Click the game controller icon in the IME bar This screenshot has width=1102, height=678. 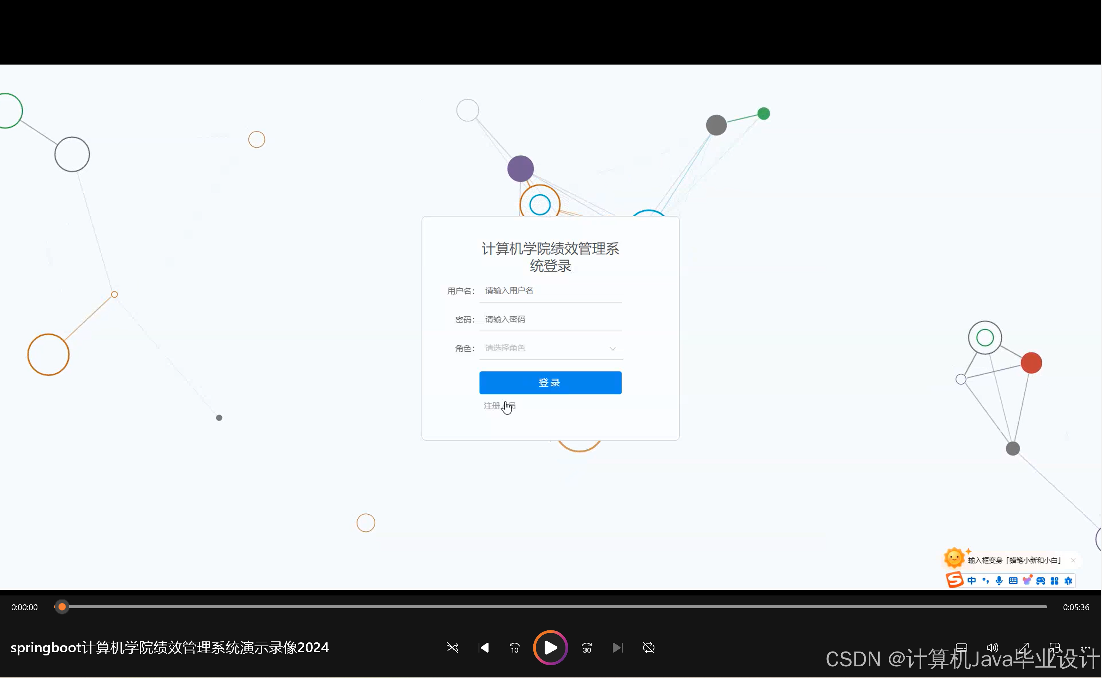tap(1041, 581)
